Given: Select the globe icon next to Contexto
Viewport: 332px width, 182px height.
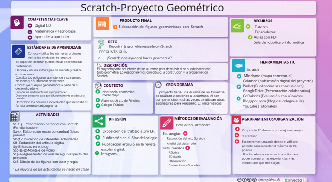Looking at the screenshot, I should pos(98,86).
